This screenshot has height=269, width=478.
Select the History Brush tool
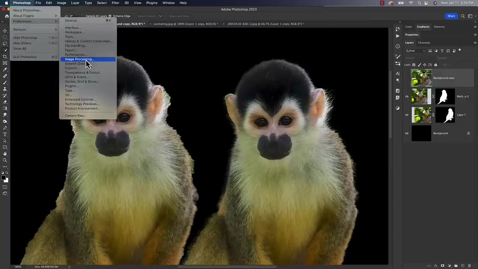[x=5, y=96]
